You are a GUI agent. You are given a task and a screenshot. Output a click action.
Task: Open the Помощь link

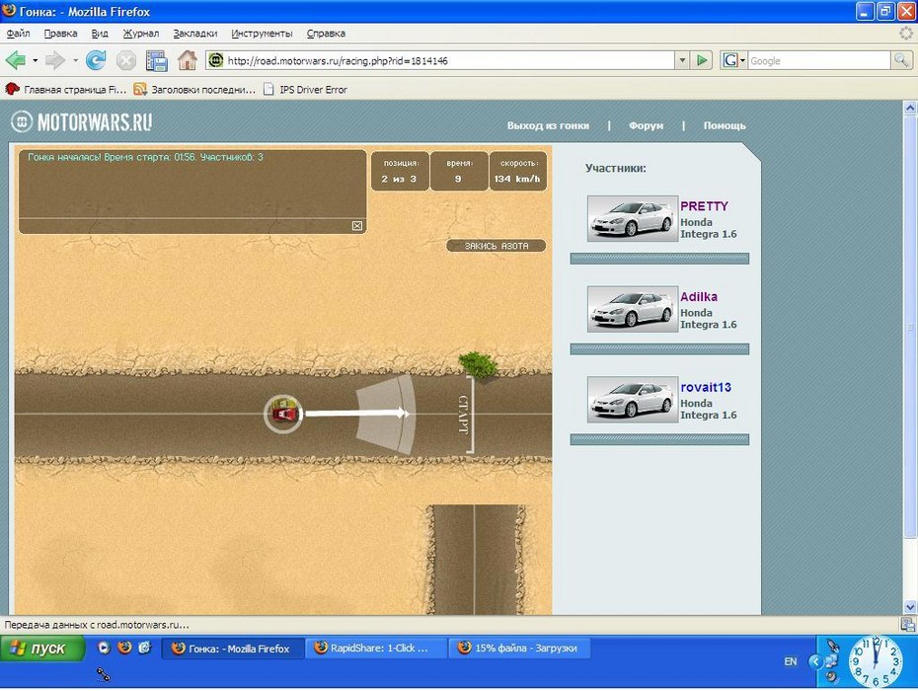click(725, 125)
